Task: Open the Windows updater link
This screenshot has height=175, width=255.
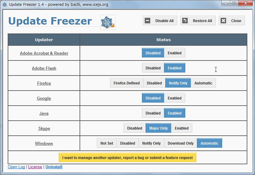Action: pos(44,143)
